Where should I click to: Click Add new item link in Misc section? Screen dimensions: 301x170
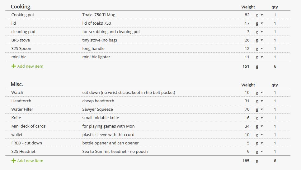[30, 161]
